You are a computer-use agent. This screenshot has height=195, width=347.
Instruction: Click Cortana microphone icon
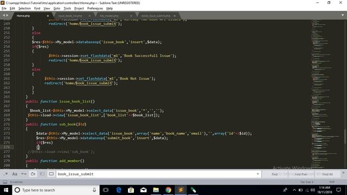[94, 190]
